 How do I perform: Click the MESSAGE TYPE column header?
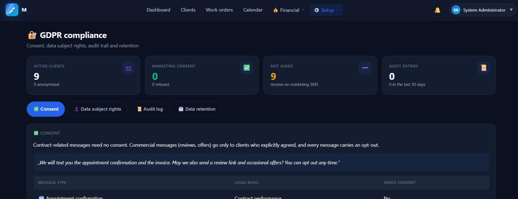point(52,182)
